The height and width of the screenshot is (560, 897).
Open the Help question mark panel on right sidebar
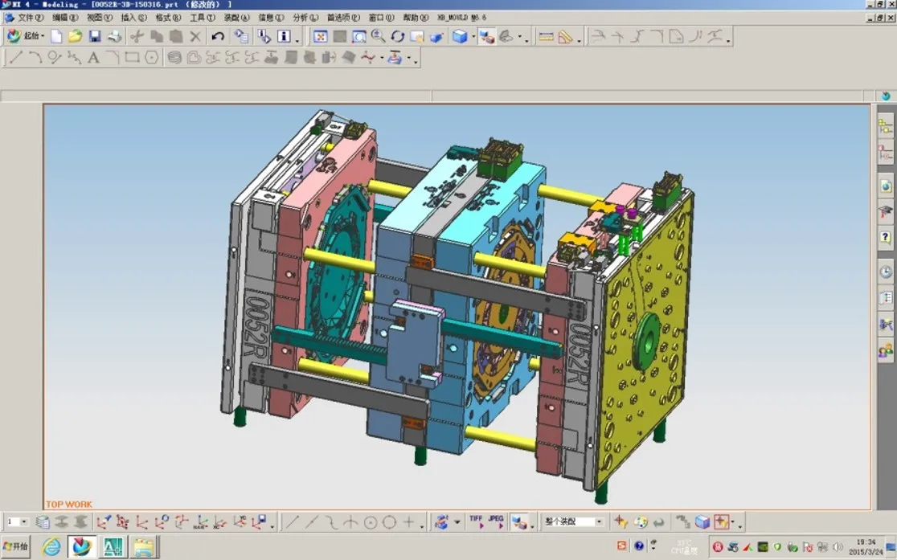point(885,237)
